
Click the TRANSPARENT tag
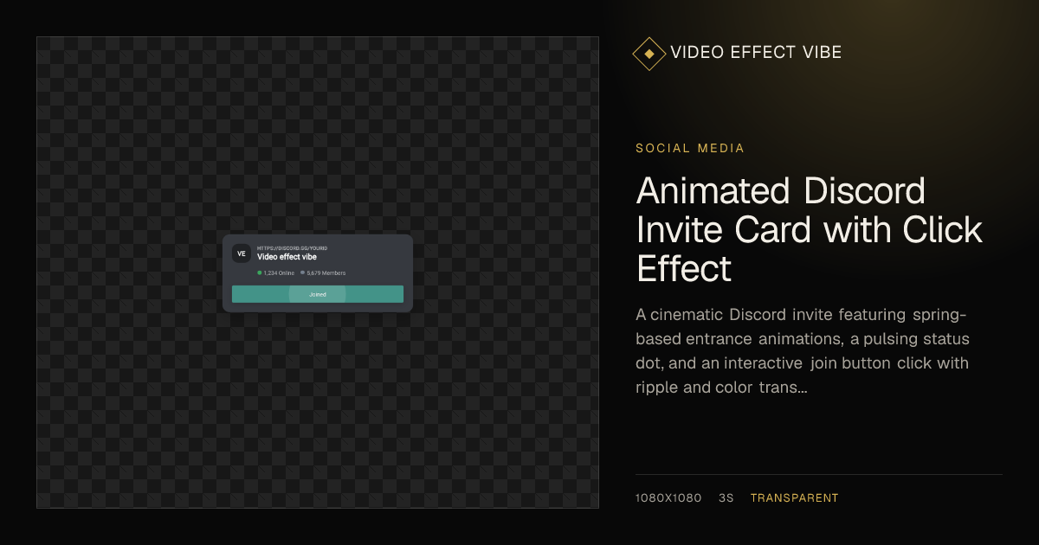pos(794,498)
